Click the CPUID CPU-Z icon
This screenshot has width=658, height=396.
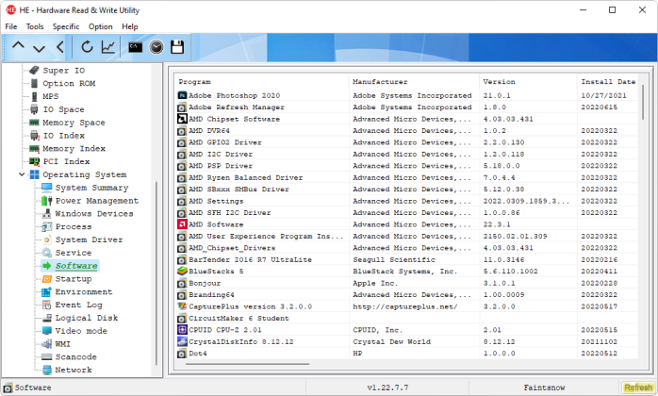(182, 330)
